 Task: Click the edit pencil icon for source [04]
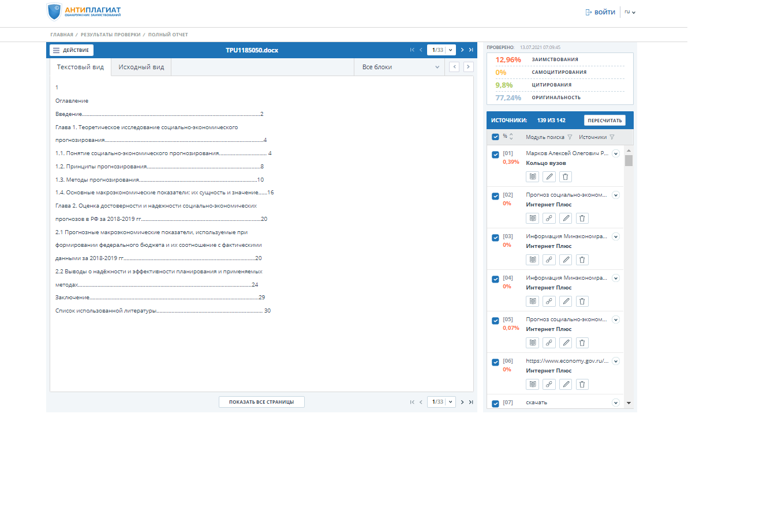point(566,301)
